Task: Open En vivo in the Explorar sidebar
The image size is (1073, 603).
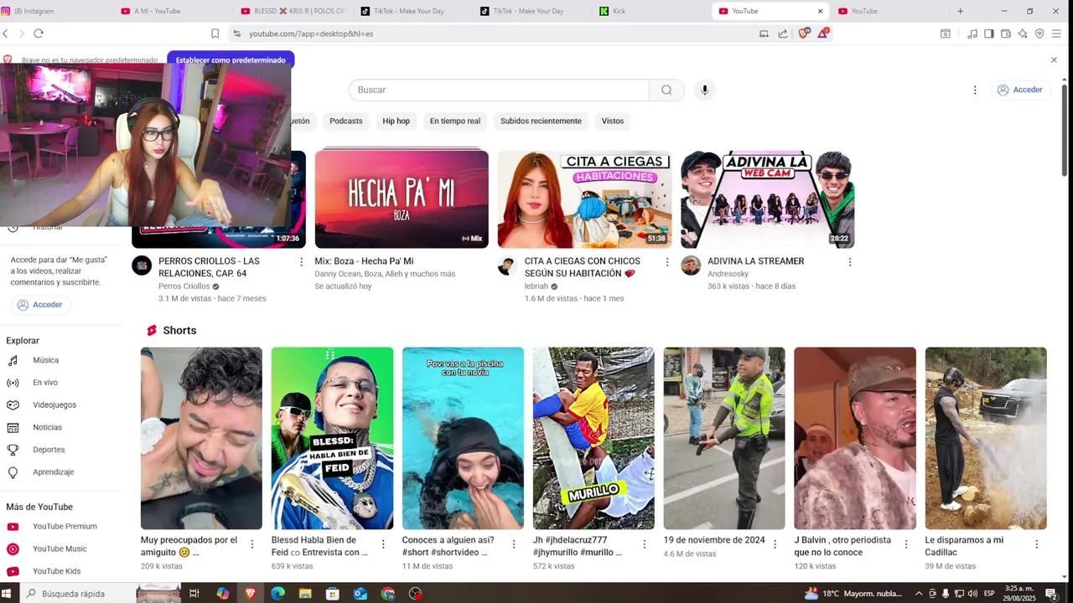Action: (x=45, y=383)
